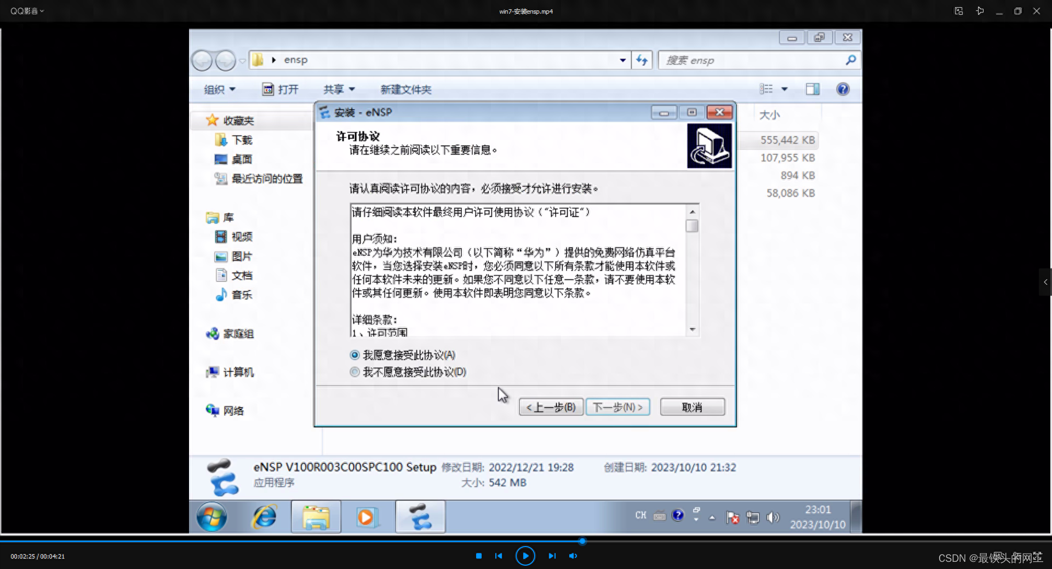Click the 58,086 KB file size entry

[x=790, y=193]
